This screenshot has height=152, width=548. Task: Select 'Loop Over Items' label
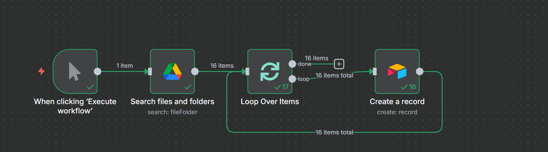click(270, 101)
